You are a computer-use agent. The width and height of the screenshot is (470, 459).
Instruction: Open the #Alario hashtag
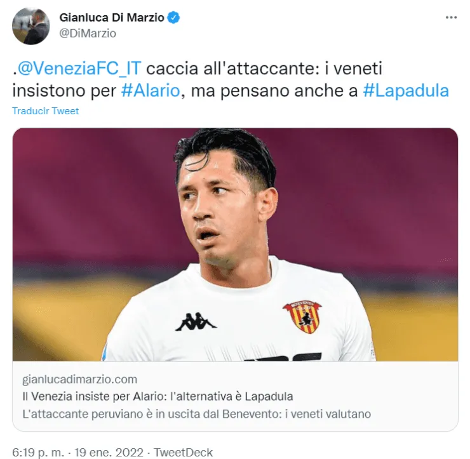point(151,91)
